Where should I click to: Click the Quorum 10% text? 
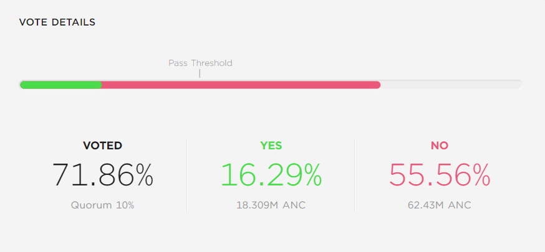point(102,205)
